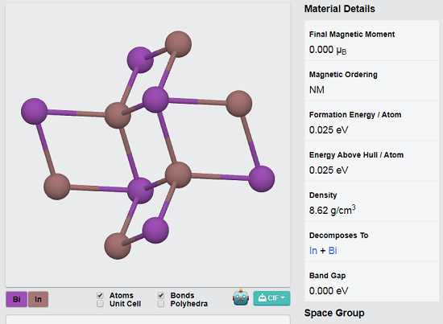Enable the Polyhedra checkbox
The width and height of the screenshot is (443, 324).
coord(161,304)
